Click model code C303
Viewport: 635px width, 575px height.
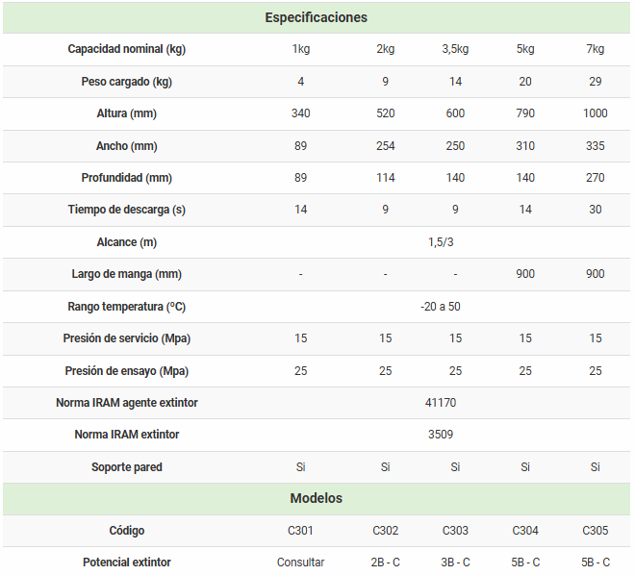(455, 530)
